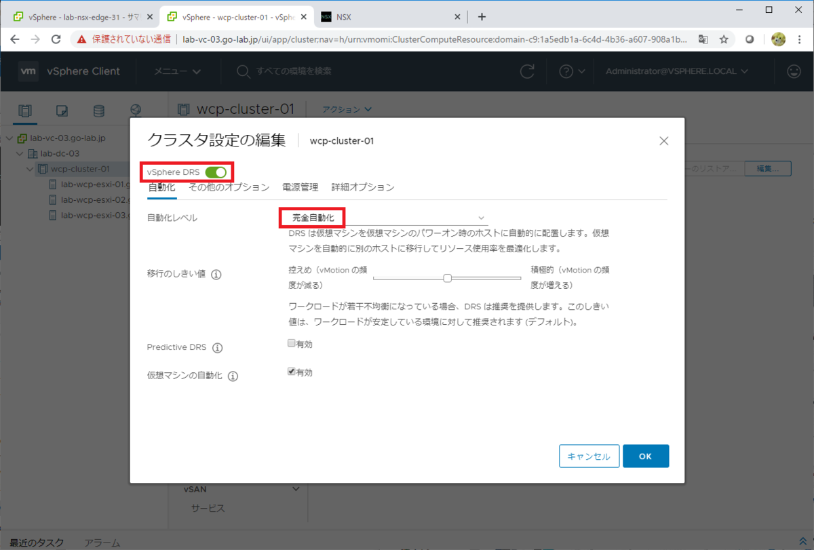Click the refresh icon in vSphere header

tap(527, 71)
